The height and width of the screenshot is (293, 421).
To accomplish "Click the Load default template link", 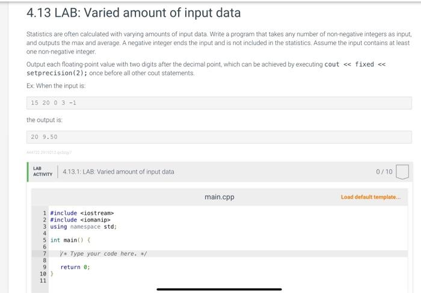I will [x=370, y=197].
